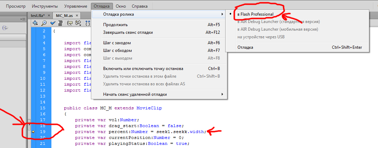Expand Начать сеанс удаленной отладки submenu
The image size is (378, 148).
pos(158,94)
